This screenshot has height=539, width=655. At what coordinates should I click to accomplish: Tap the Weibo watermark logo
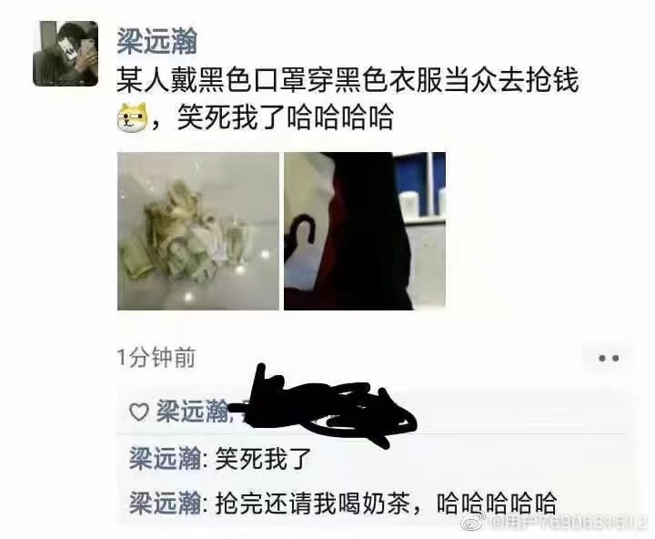coord(474,522)
